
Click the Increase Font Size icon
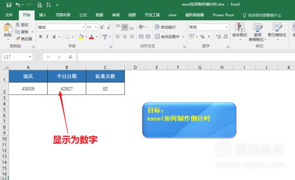[x=102, y=27]
